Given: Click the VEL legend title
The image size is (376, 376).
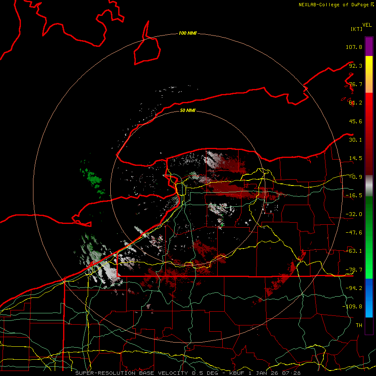Looking at the screenshot, I should 367,25.
